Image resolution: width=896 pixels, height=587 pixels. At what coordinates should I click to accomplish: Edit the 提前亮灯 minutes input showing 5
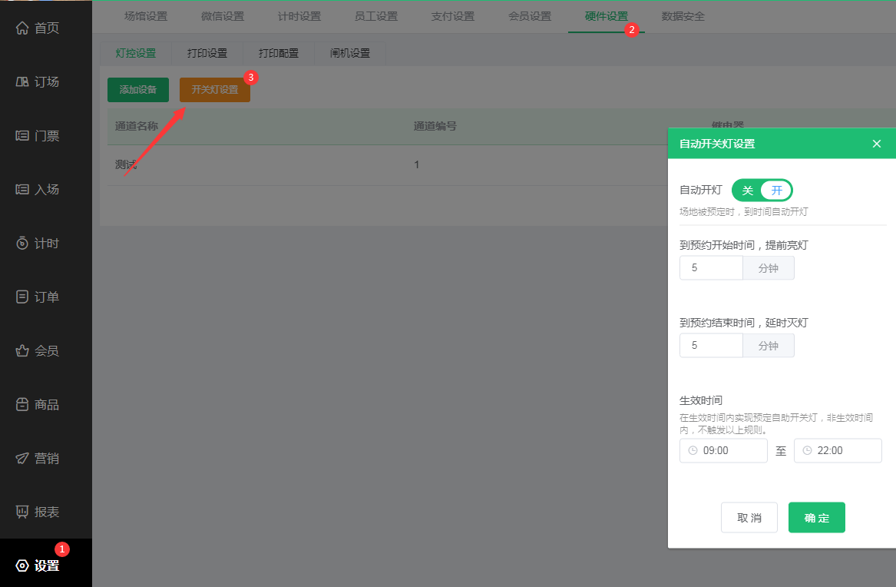pyautogui.click(x=711, y=267)
